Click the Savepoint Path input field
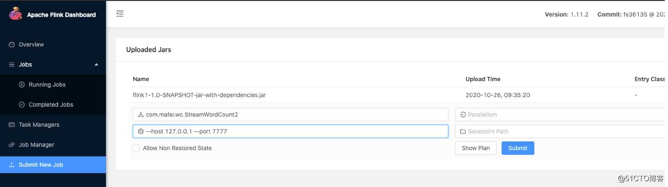The image size is (668, 187). [560, 131]
